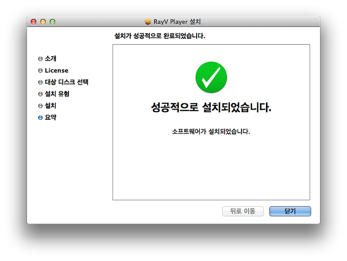The width and height of the screenshot is (347, 261).
Task: Click the 닫기 (Close) button
Action: [x=290, y=211]
